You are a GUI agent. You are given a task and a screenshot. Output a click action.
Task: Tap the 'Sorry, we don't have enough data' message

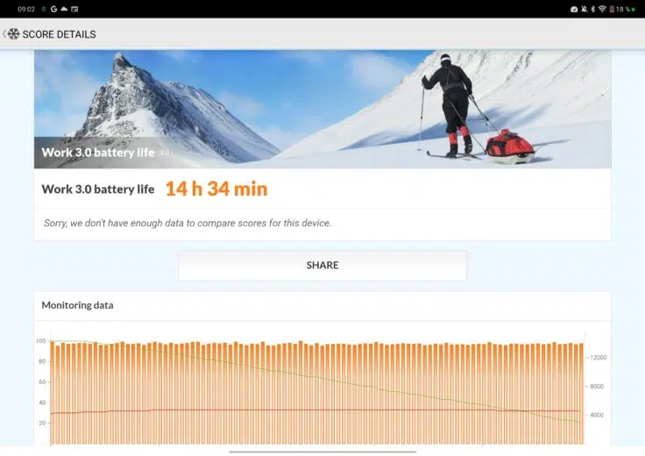click(x=188, y=223)
